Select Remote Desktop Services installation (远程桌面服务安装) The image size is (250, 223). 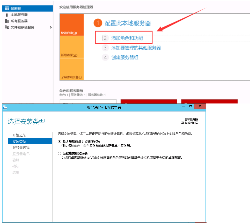pos(60,153)
